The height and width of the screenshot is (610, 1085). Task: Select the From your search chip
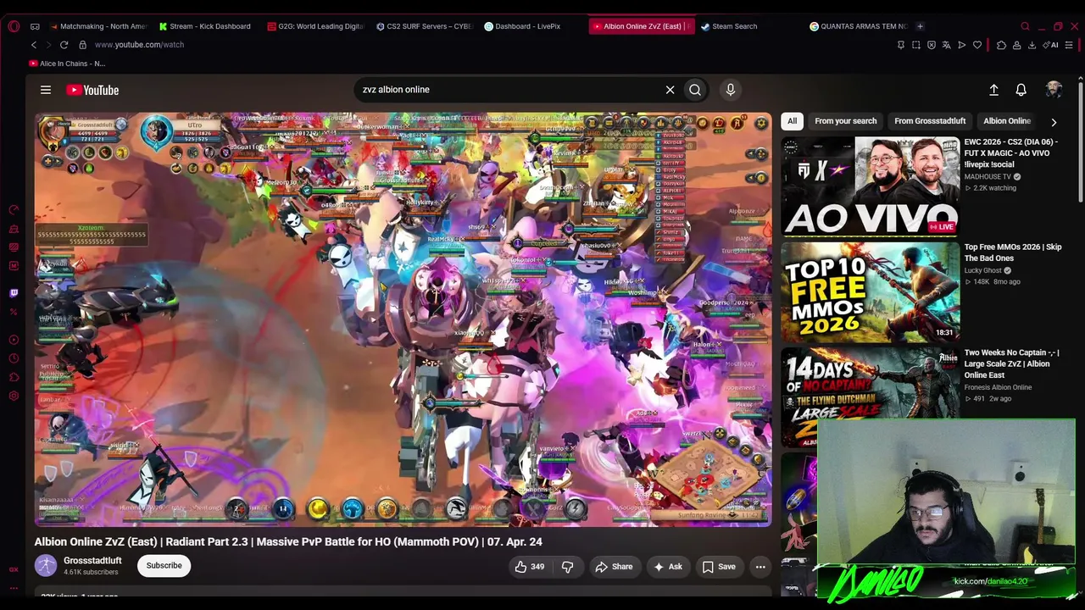click(846, 121)
